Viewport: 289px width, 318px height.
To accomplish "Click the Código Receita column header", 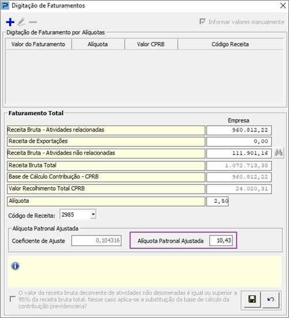I will coord(230,44).
